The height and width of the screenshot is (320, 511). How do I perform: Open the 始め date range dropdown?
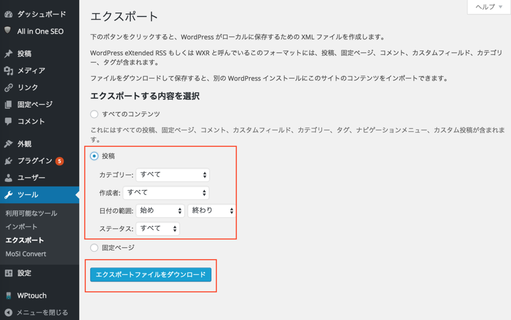tap(160, 211)
